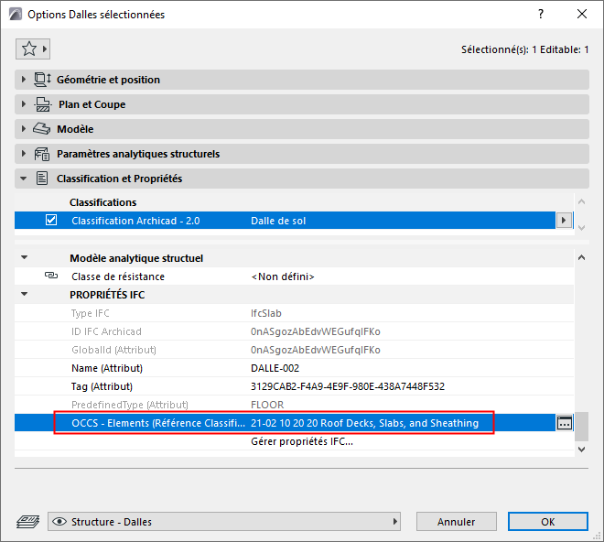Image resolution: width=604 pixels, height=542 pixels.
Task: Open the Structure - Dalles layer dropdown
Action: (x=224, y=522)
